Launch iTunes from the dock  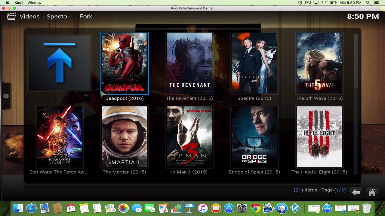[203, 208]
